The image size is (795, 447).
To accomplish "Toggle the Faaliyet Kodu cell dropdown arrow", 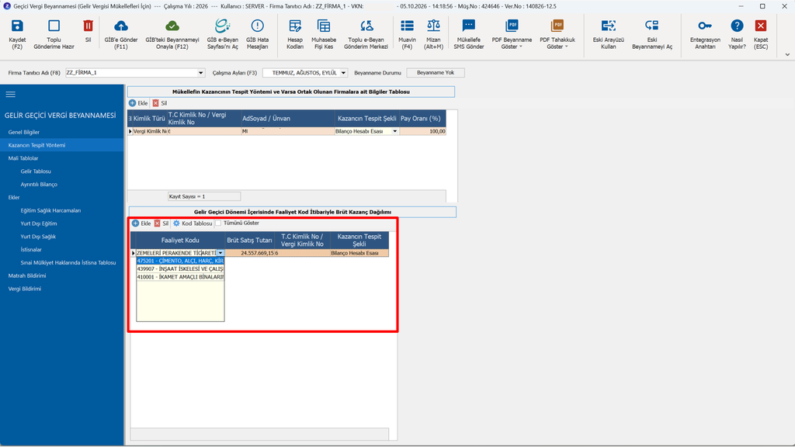I will point(220,253).
